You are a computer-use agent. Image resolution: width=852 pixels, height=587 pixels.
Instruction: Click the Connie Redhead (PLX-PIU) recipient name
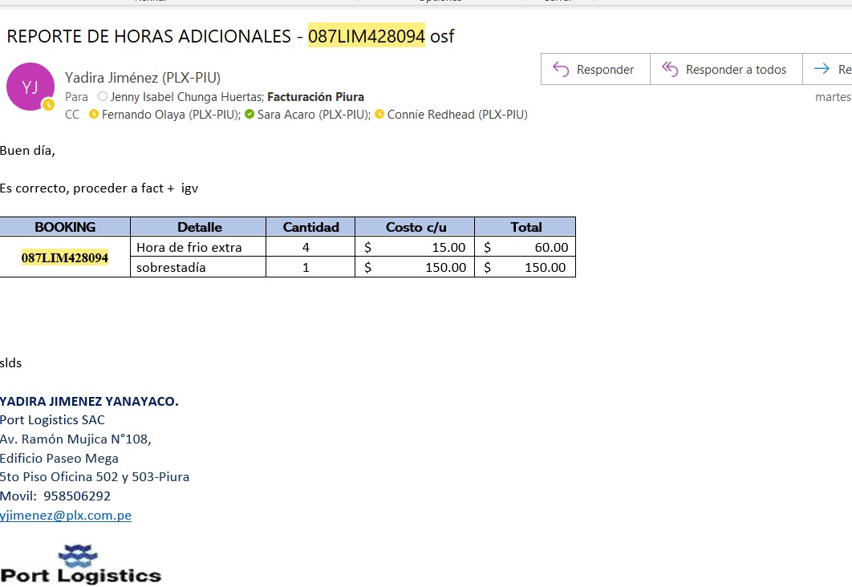point(456,115)
